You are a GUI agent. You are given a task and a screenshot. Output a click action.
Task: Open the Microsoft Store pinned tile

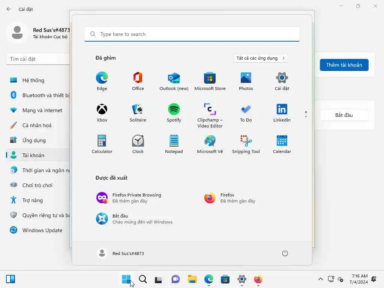click(210, 81)
